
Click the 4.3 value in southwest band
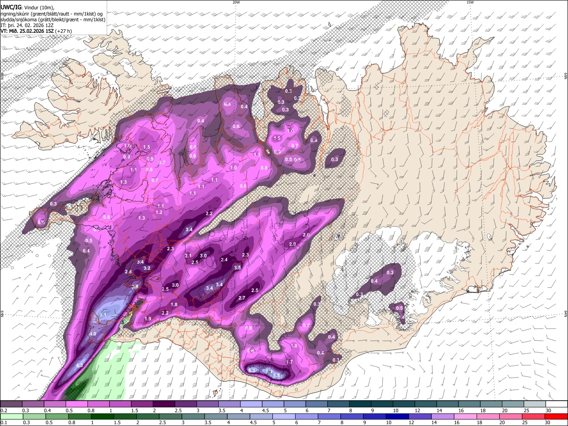tap(80, 365)
